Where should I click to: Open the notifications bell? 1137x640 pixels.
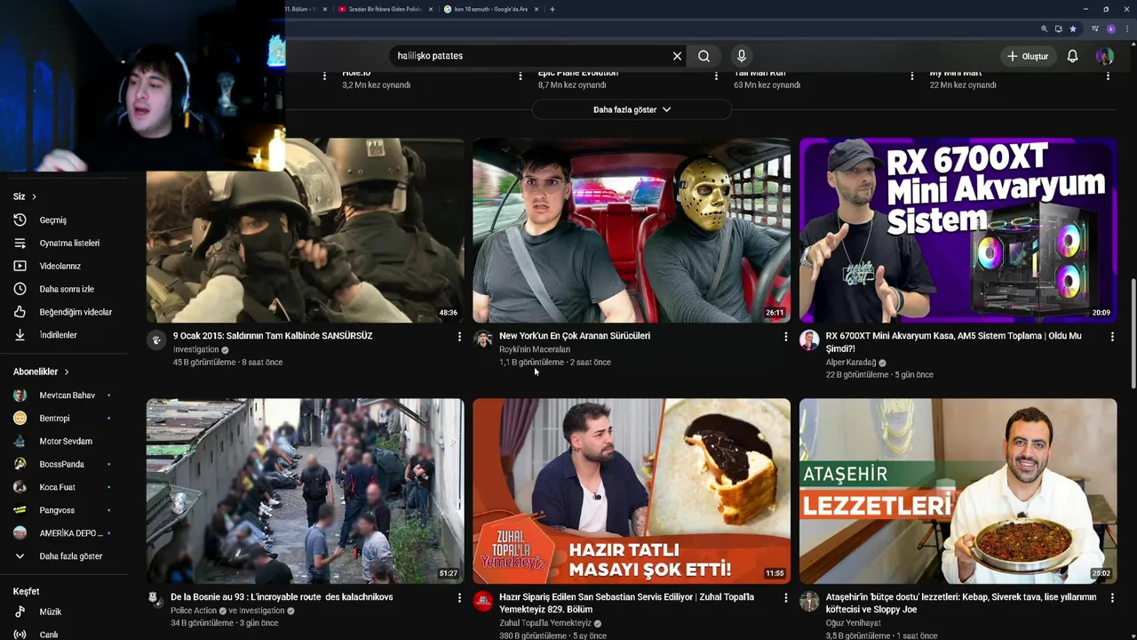pos(1072,56)
